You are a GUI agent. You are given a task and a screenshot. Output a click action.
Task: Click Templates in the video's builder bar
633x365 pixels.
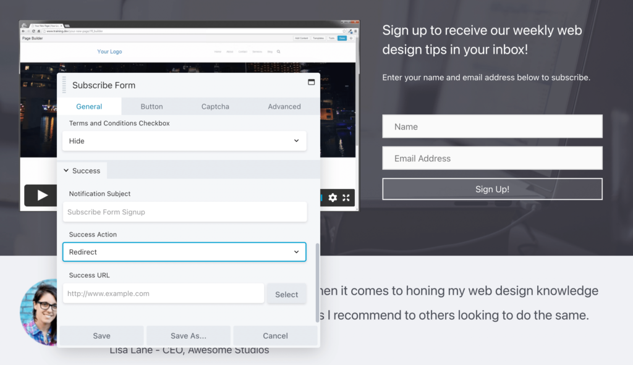(x=318, y=38)
